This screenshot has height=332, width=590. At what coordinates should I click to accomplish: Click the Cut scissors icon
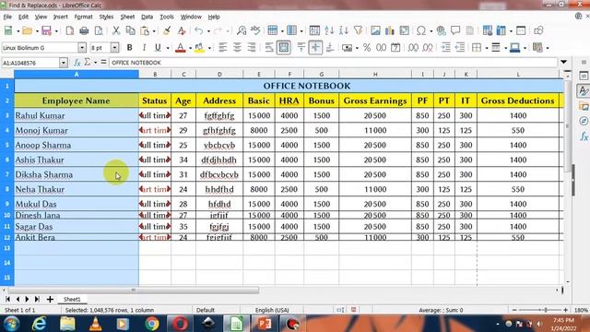click(116, 30)
